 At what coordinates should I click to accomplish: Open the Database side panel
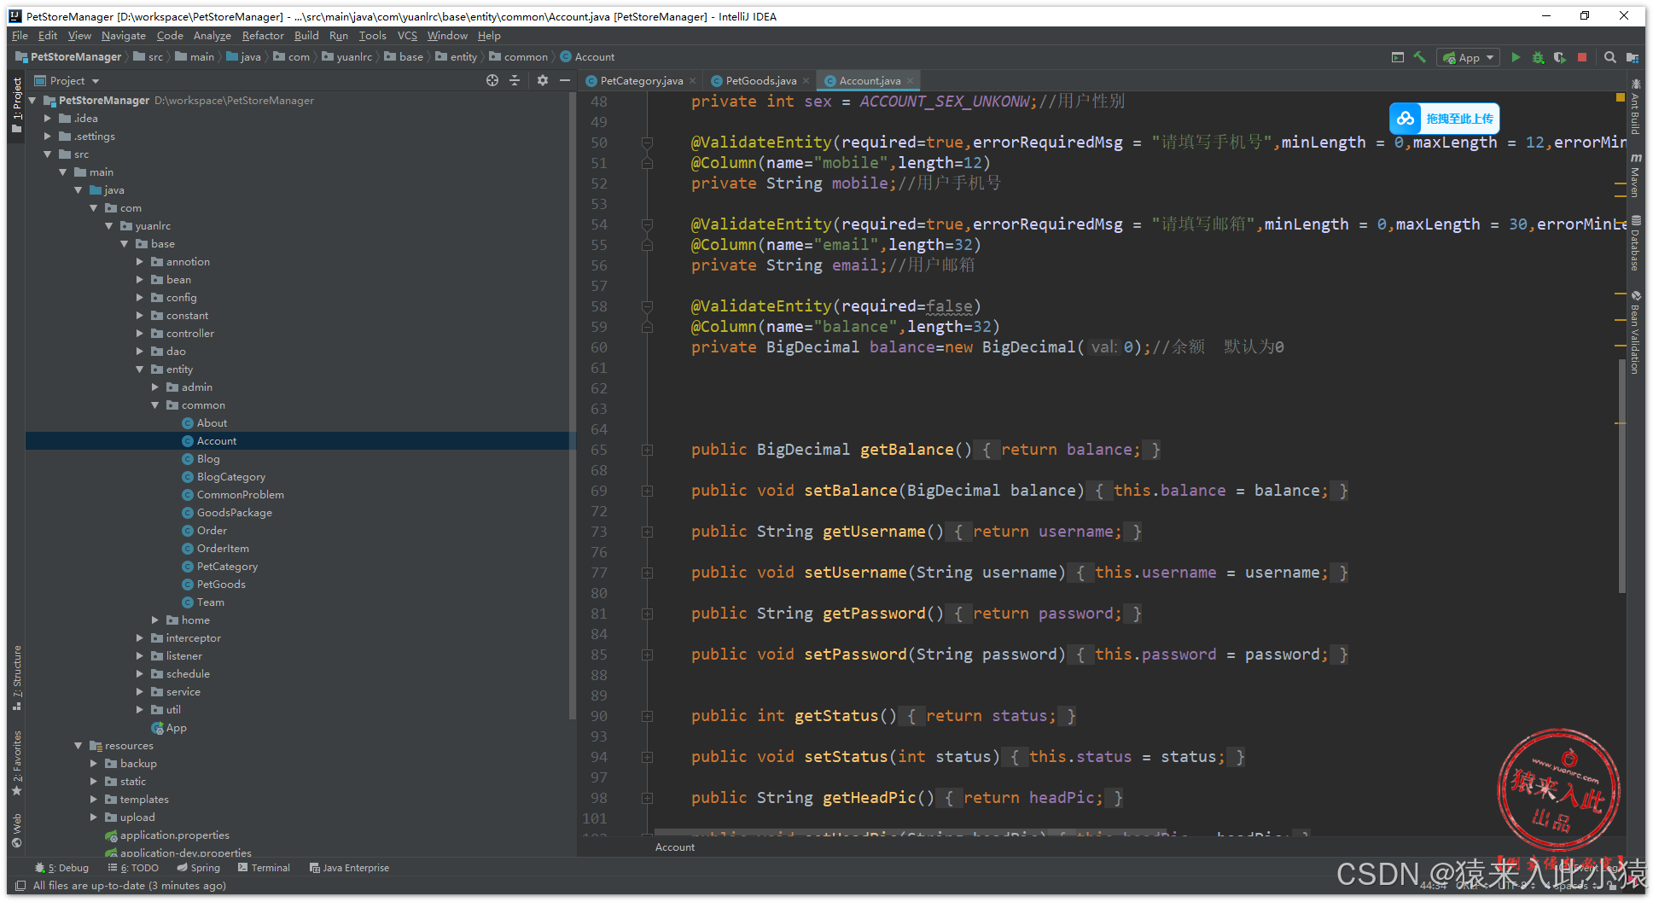click(x=1635, y=243)
